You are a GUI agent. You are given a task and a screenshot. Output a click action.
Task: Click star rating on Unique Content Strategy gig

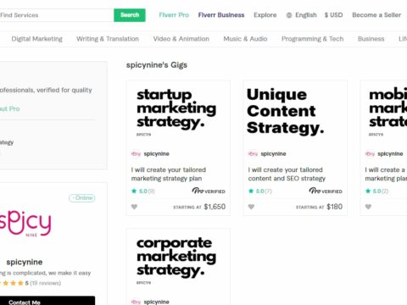pos(259,191)
